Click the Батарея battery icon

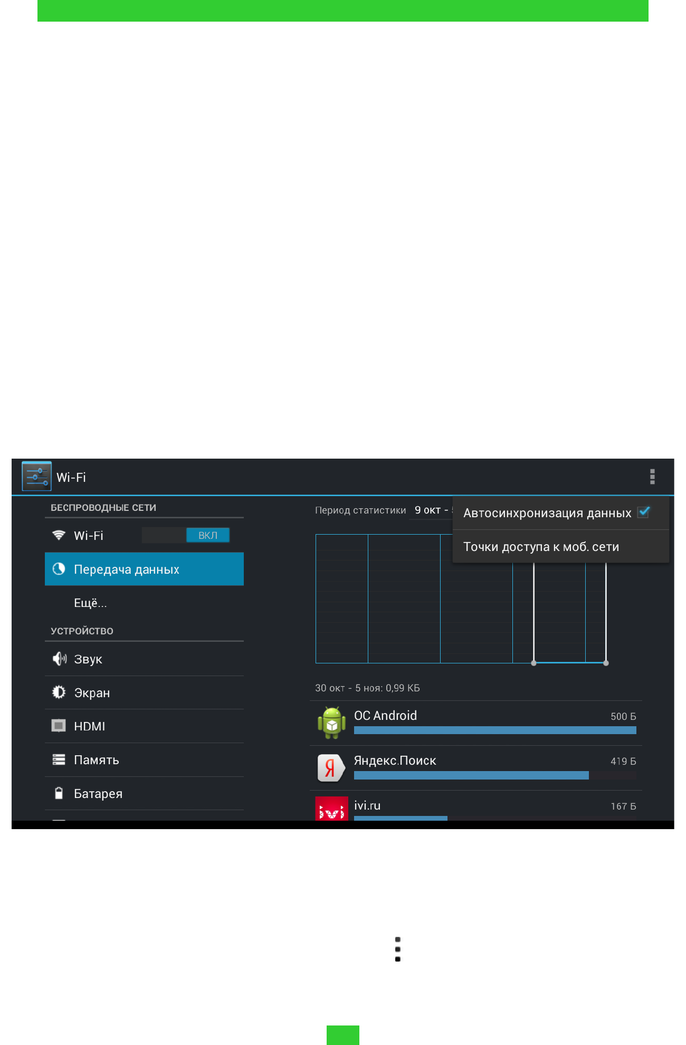[59, 793]
